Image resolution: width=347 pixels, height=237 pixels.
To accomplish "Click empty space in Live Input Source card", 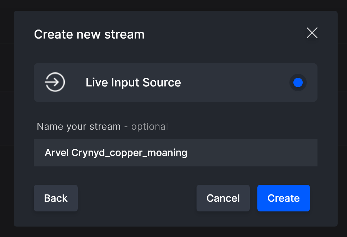I will click(235, 82).
